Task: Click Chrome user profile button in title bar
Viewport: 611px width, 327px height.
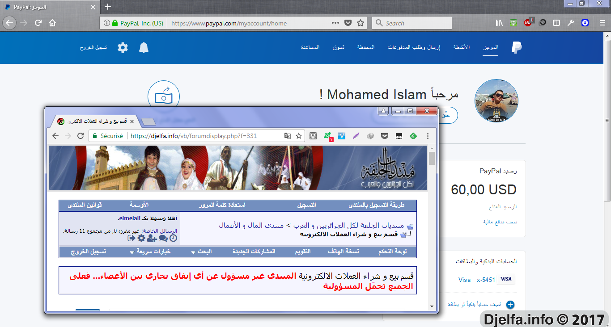Action: 383,111
